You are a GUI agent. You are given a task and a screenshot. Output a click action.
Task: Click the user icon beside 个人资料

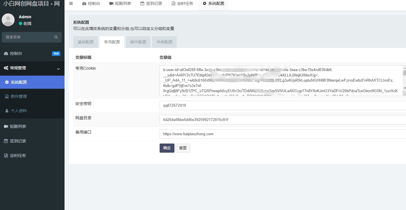7,111
